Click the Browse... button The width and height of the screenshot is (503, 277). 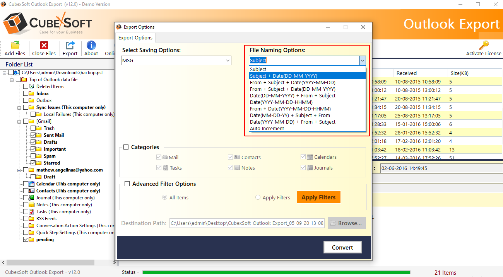347,223
